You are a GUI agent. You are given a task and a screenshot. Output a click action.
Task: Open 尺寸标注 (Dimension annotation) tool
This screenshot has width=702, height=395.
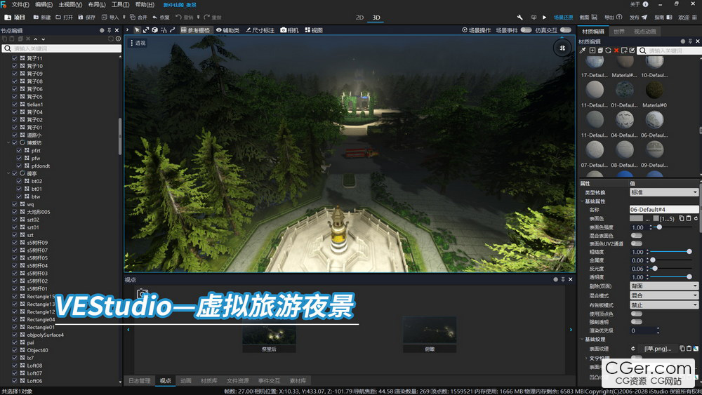click(260, 30)
